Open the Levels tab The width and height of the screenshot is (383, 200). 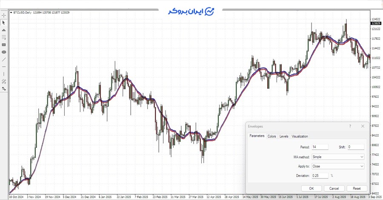pos(284,136)
